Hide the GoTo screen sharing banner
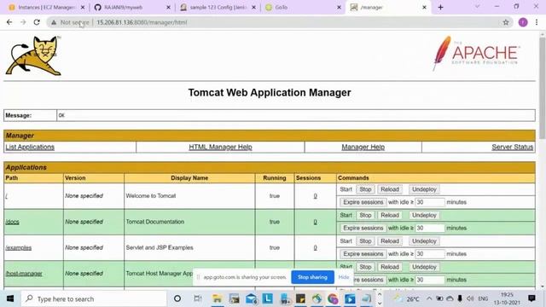This screenshot has height=307, width=546. pyautogui.click(x=344, y=277)
